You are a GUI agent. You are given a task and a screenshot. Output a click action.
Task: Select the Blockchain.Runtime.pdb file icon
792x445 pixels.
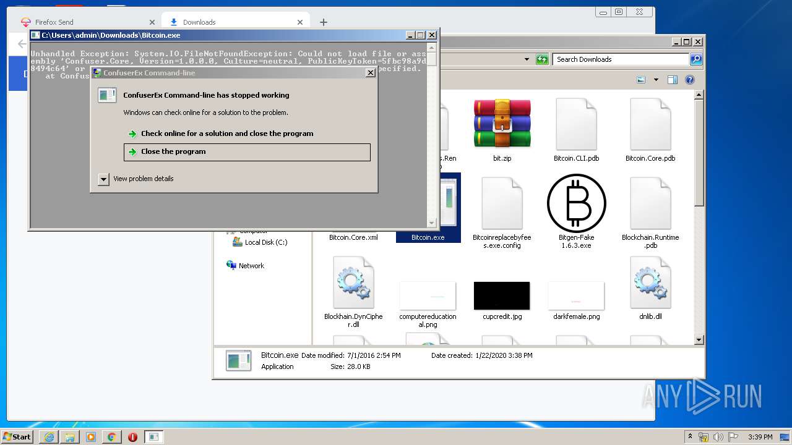650,203
